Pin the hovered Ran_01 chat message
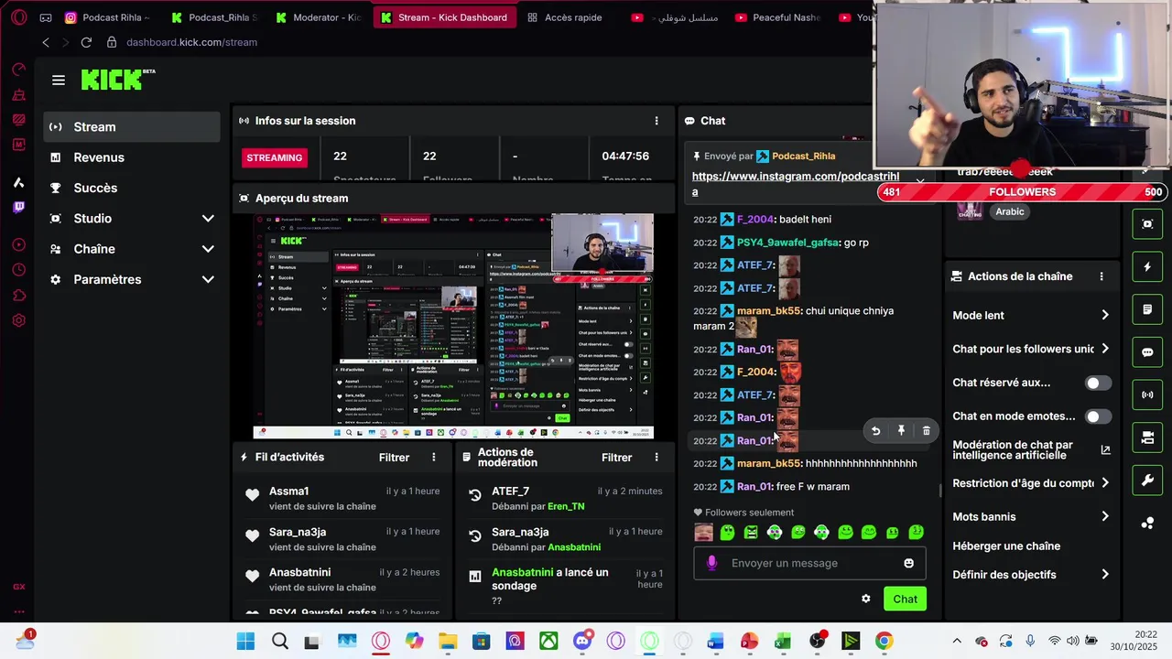 [x=901, y=431]
